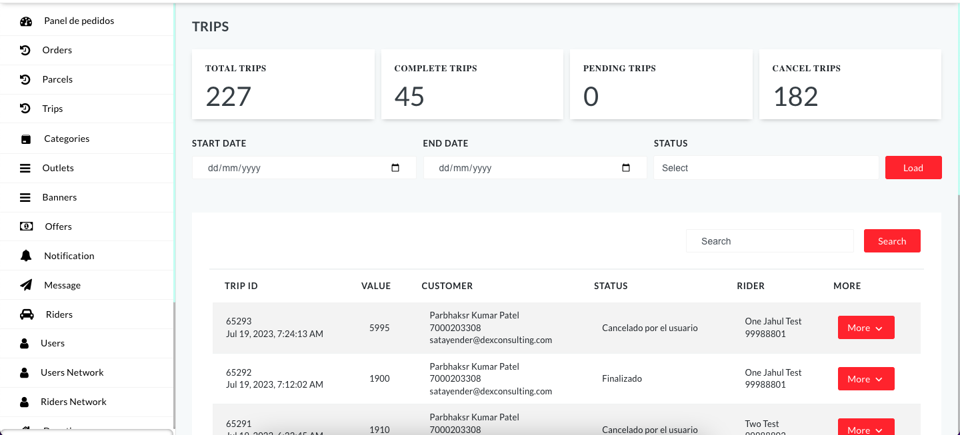Screen dimensions: 960x435
Task: Click the history icon next to Orders
Action: point(25,51)
